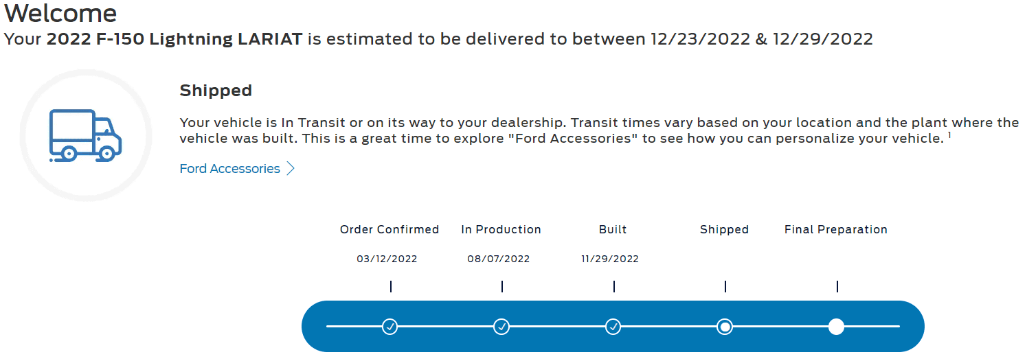This screenshot has width=1027, height=361.
Task: Click the In Production checkmark circle
Action: click(501, 327)
